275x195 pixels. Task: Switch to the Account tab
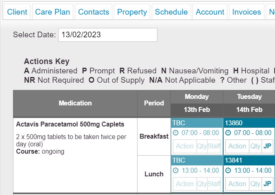pyautogui.click(x=210, y=12)
